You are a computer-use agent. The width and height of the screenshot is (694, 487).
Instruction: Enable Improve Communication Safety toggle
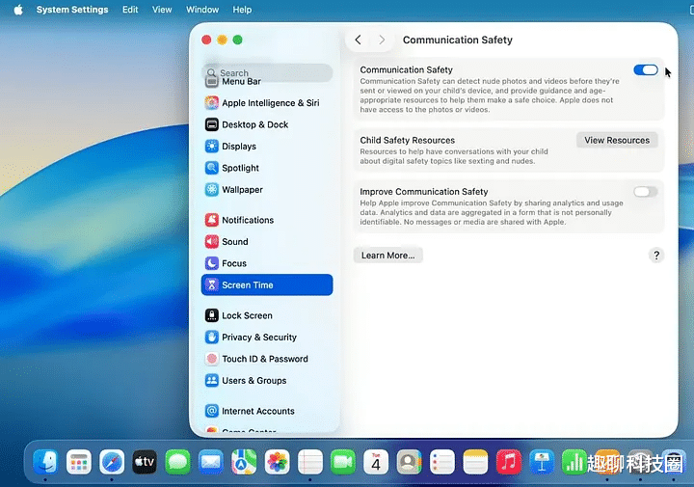[645, 192]
